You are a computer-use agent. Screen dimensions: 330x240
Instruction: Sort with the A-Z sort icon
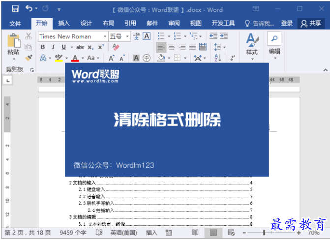click(218, 58)
